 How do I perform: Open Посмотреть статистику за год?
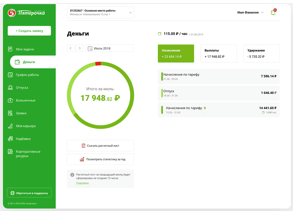click(x=100, y=159)
